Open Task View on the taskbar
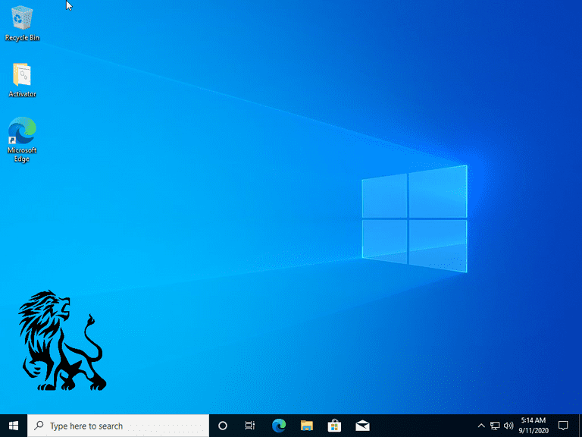Viewport: 582px width, 437px height. pyautogui.click(x=250, y=426)
